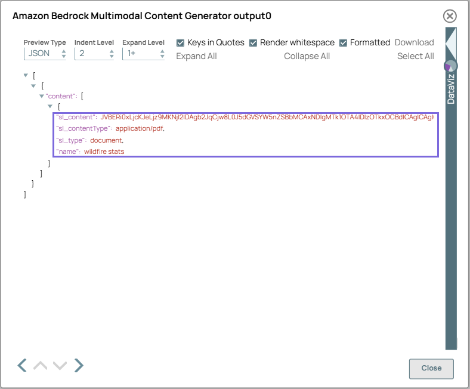Screen dimensions: 470x389
Task: Close the output preview with the X icon
Action: point(450,16)
